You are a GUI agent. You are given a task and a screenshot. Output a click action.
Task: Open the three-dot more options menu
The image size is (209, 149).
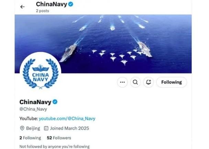click(x=122, y=82)
